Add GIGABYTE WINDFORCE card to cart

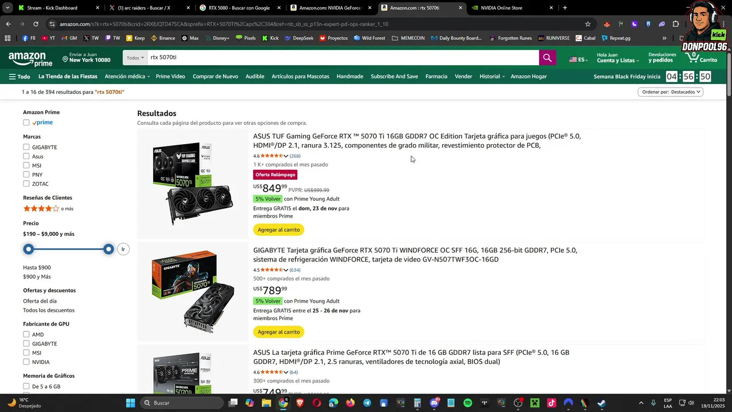tap(279, 332)
